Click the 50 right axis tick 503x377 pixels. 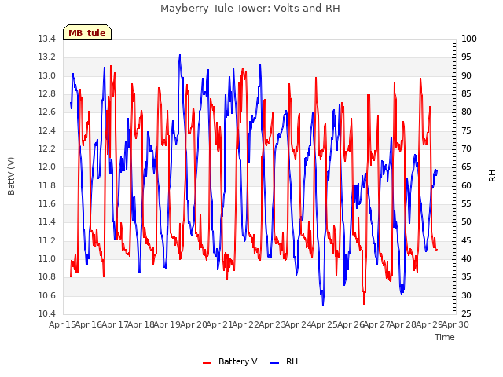tap(466, 221)
